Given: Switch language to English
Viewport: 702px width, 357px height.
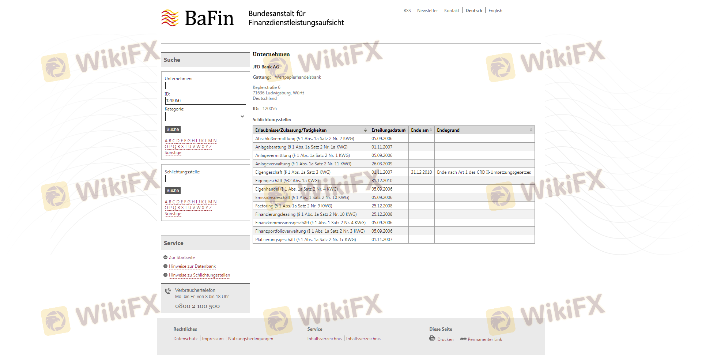Looking at the screenshot, I should click(x=495, y=11).
